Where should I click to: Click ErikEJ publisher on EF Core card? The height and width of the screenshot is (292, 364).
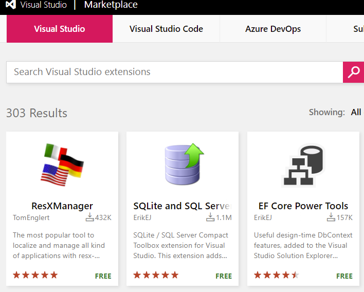click(263, 218)
